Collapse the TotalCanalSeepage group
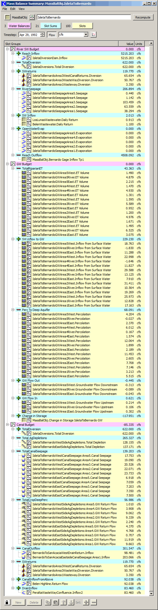Image resolution: width=158 pixels, height=610 pixels. (x=13, y=451)
